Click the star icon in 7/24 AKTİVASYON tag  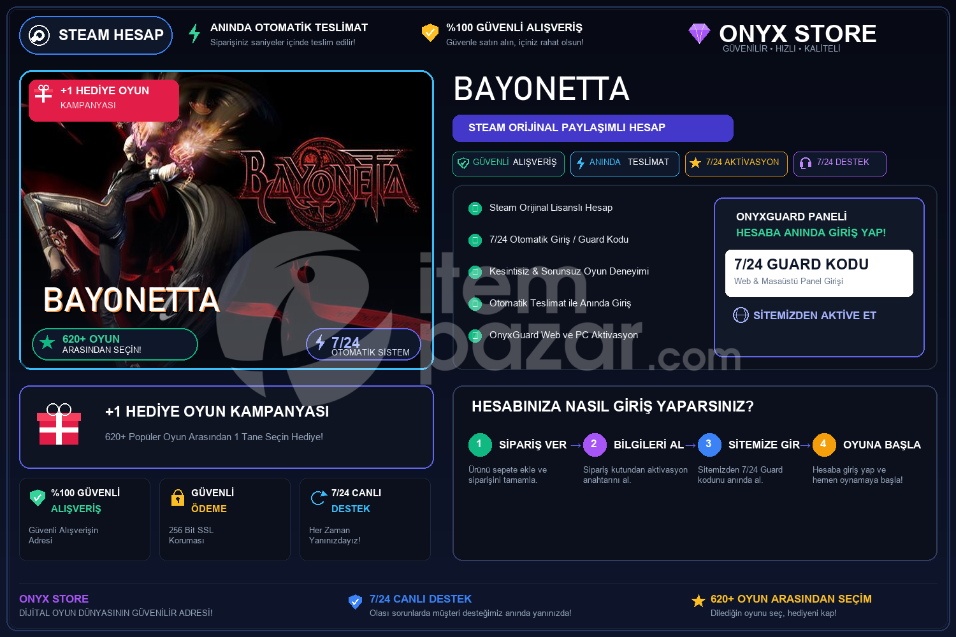coord(695,163)
